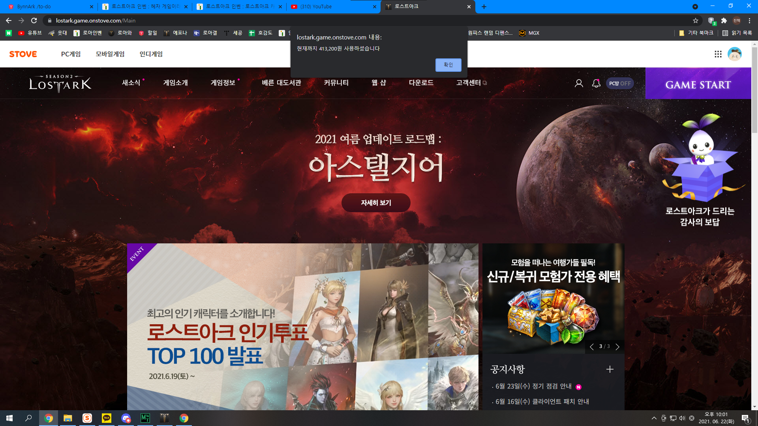
Task: Open the 베른 대도서관 menu
Action: click(281, 83)
